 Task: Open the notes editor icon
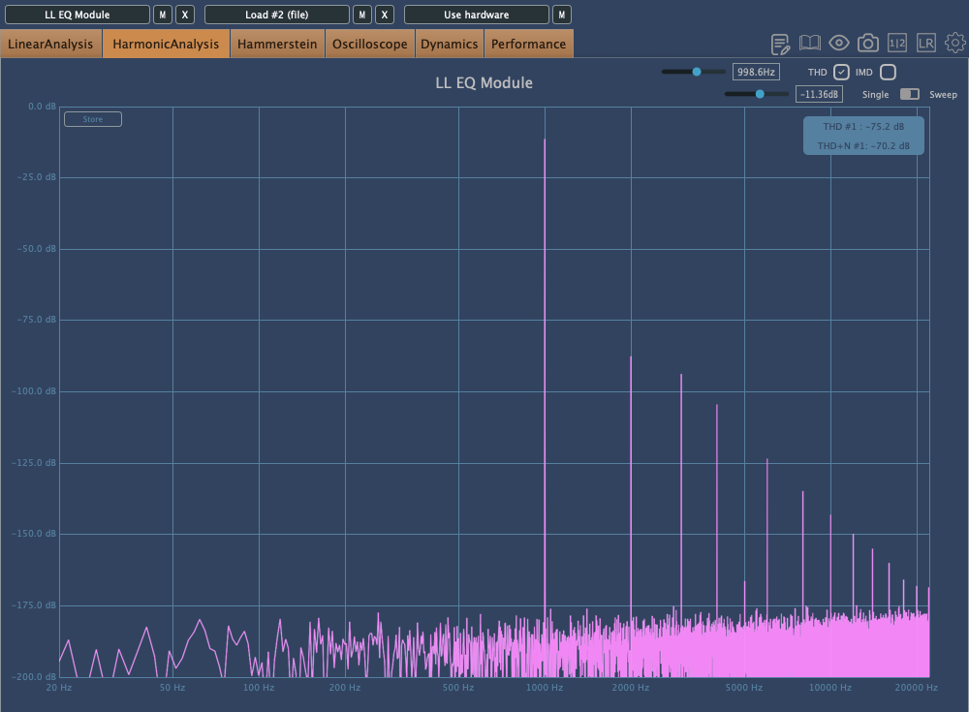781,44
